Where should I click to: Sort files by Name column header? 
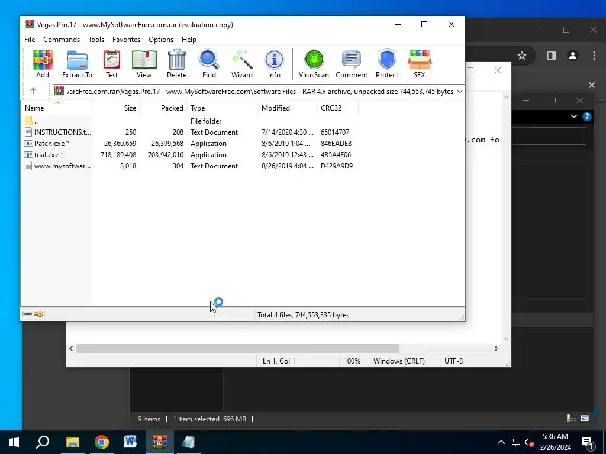coord(57,108)
